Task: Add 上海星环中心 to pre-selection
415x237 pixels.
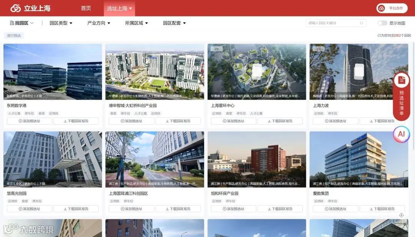Action: pyautogui.click(x=234, y=121)
